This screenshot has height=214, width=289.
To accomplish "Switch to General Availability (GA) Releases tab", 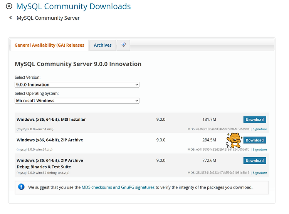I will click(49, 45).
